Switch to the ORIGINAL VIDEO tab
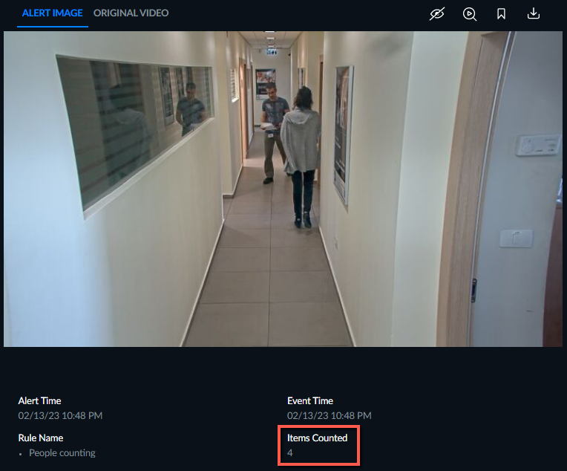Screen dimensions: 567x471 point(131,13)
